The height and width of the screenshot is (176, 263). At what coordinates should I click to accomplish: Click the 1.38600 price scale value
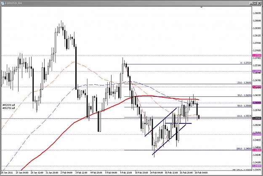click(x=257, y=21)
